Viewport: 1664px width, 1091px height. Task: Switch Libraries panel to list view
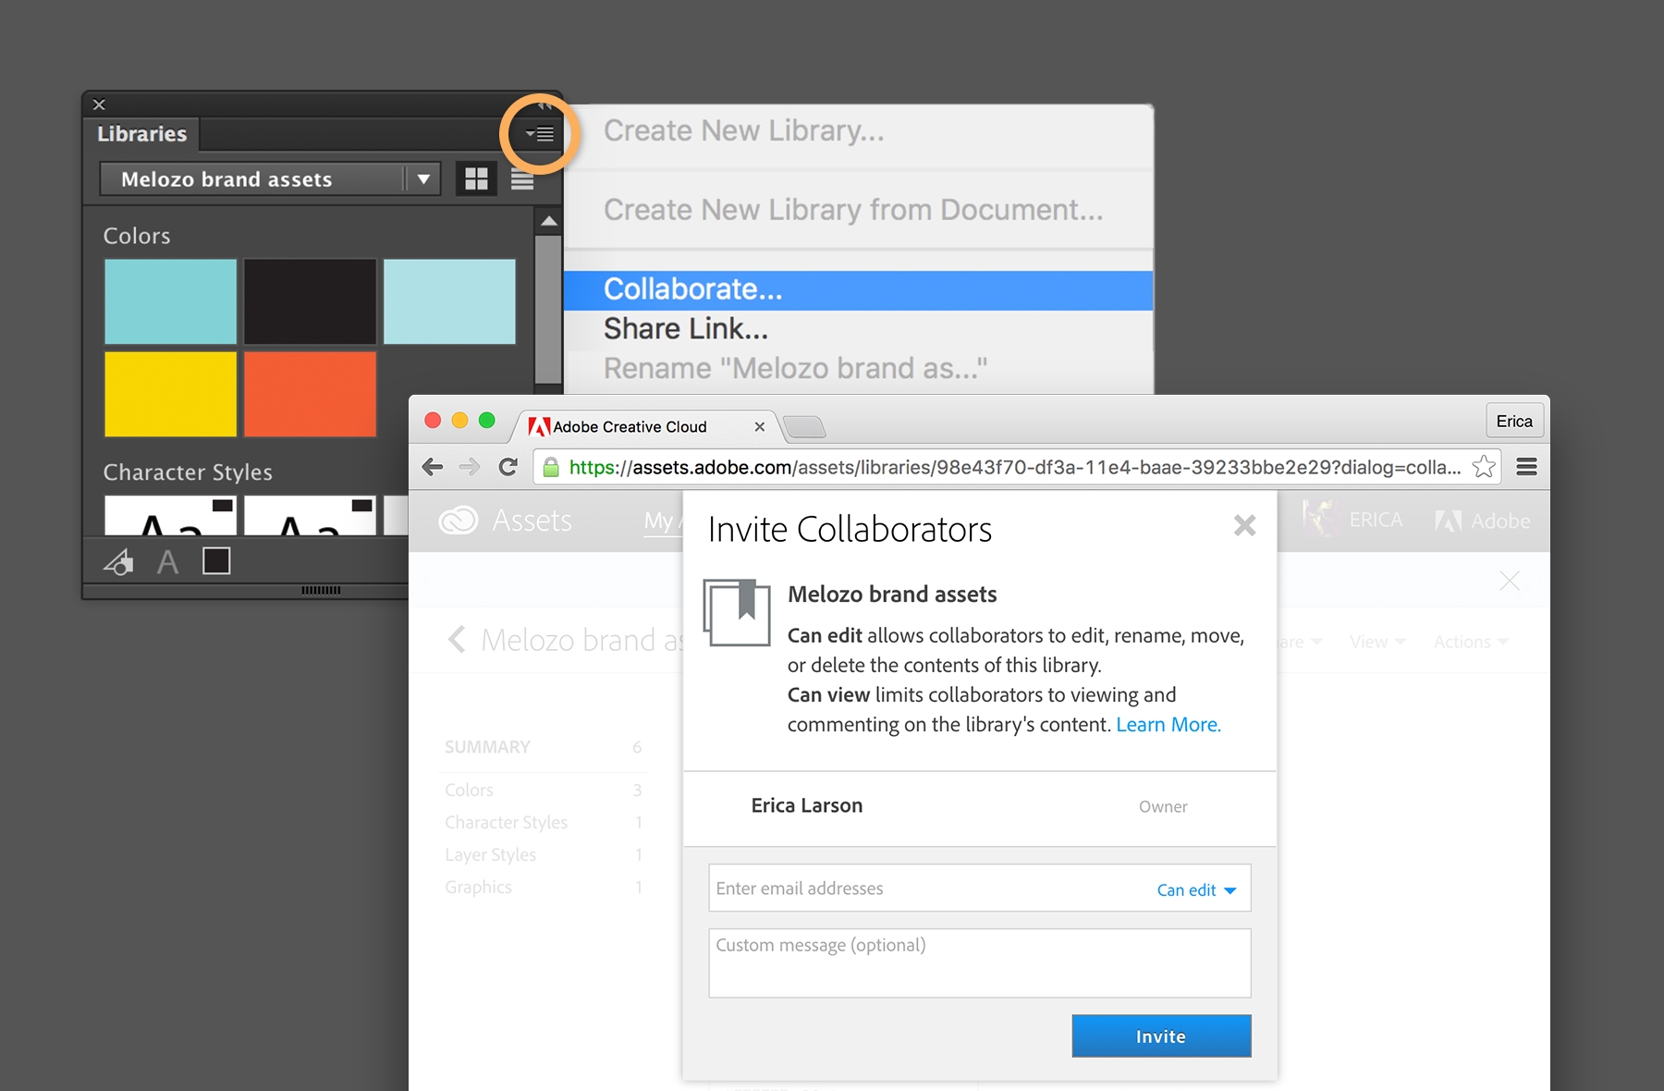pos(522,178)
